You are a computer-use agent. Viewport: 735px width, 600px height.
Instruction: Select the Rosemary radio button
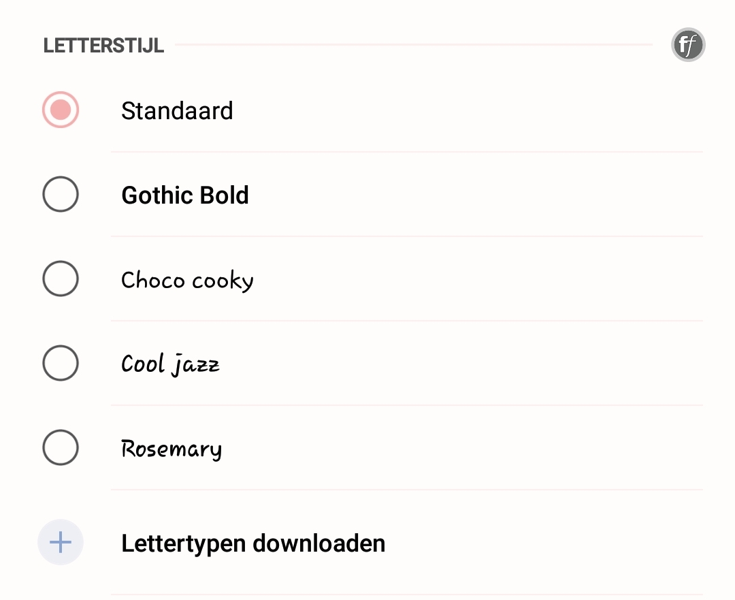pyautogui.click(x=61, y=447)
